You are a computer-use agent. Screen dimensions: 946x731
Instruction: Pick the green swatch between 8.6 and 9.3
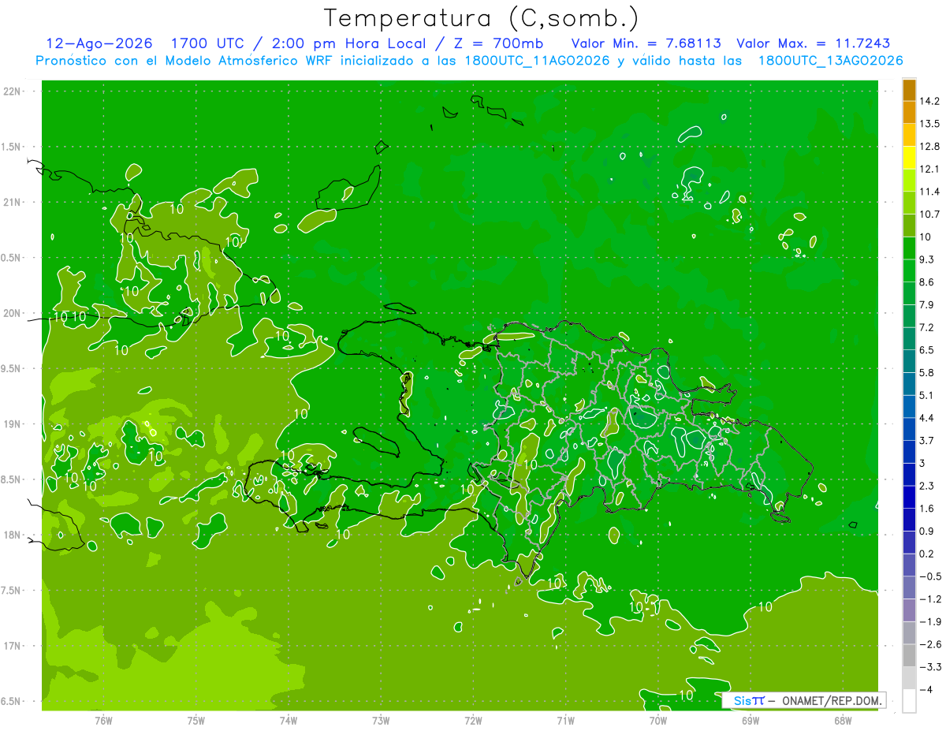(x=909, y=271)
